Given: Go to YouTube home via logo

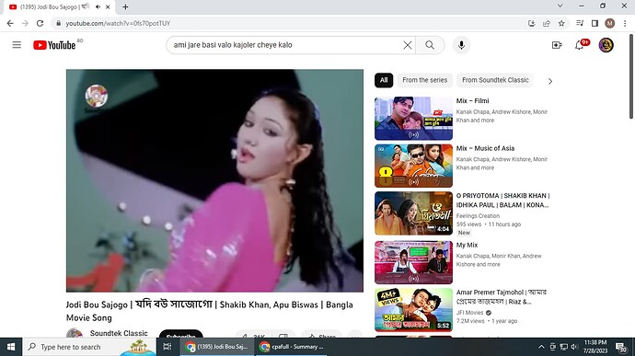Looking at the screenshot, I should 54,45.
